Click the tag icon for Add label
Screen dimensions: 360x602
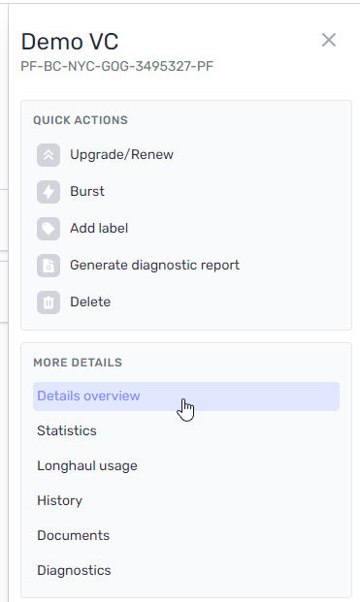tap(49, 229)
